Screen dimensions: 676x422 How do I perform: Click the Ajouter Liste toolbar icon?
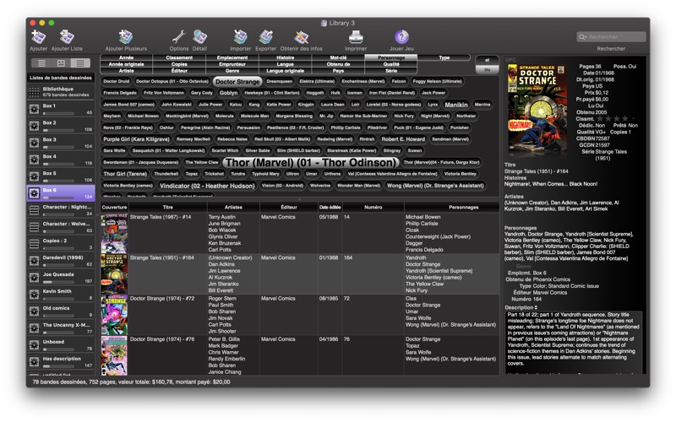(x=67, y=37)
